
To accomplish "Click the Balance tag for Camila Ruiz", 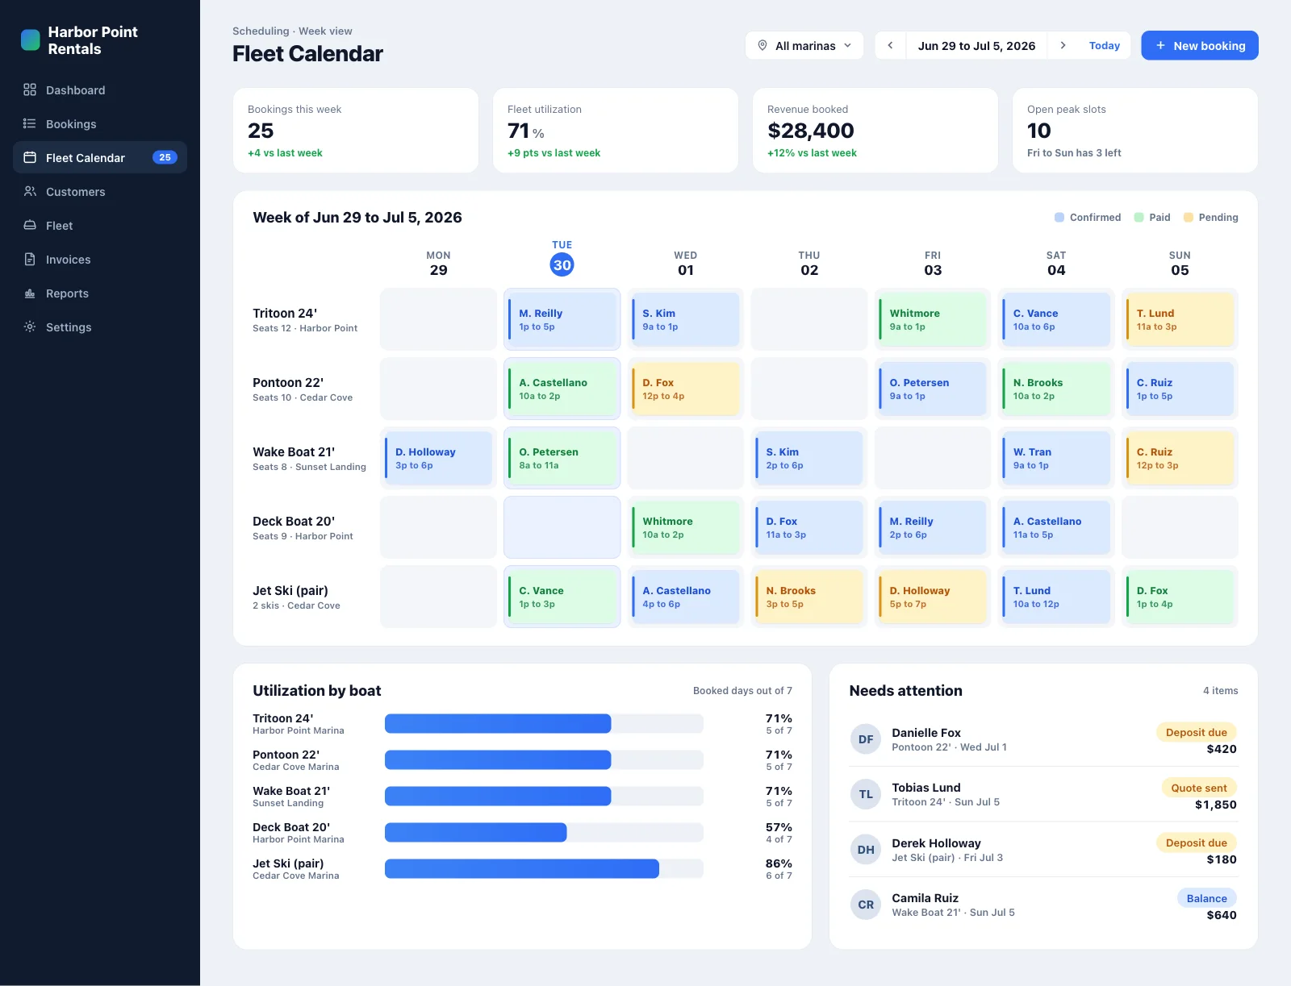I will [1206, 898].
